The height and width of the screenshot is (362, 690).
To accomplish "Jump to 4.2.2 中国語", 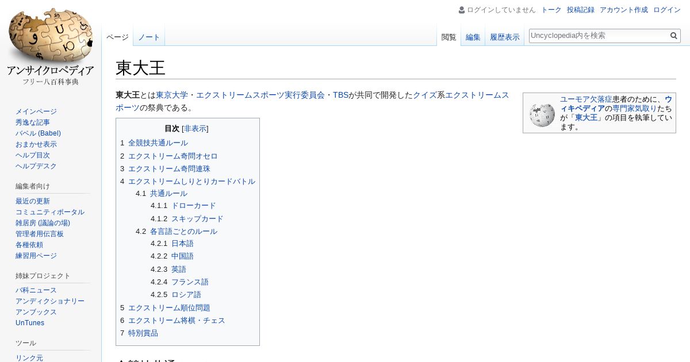I will 182,256.
